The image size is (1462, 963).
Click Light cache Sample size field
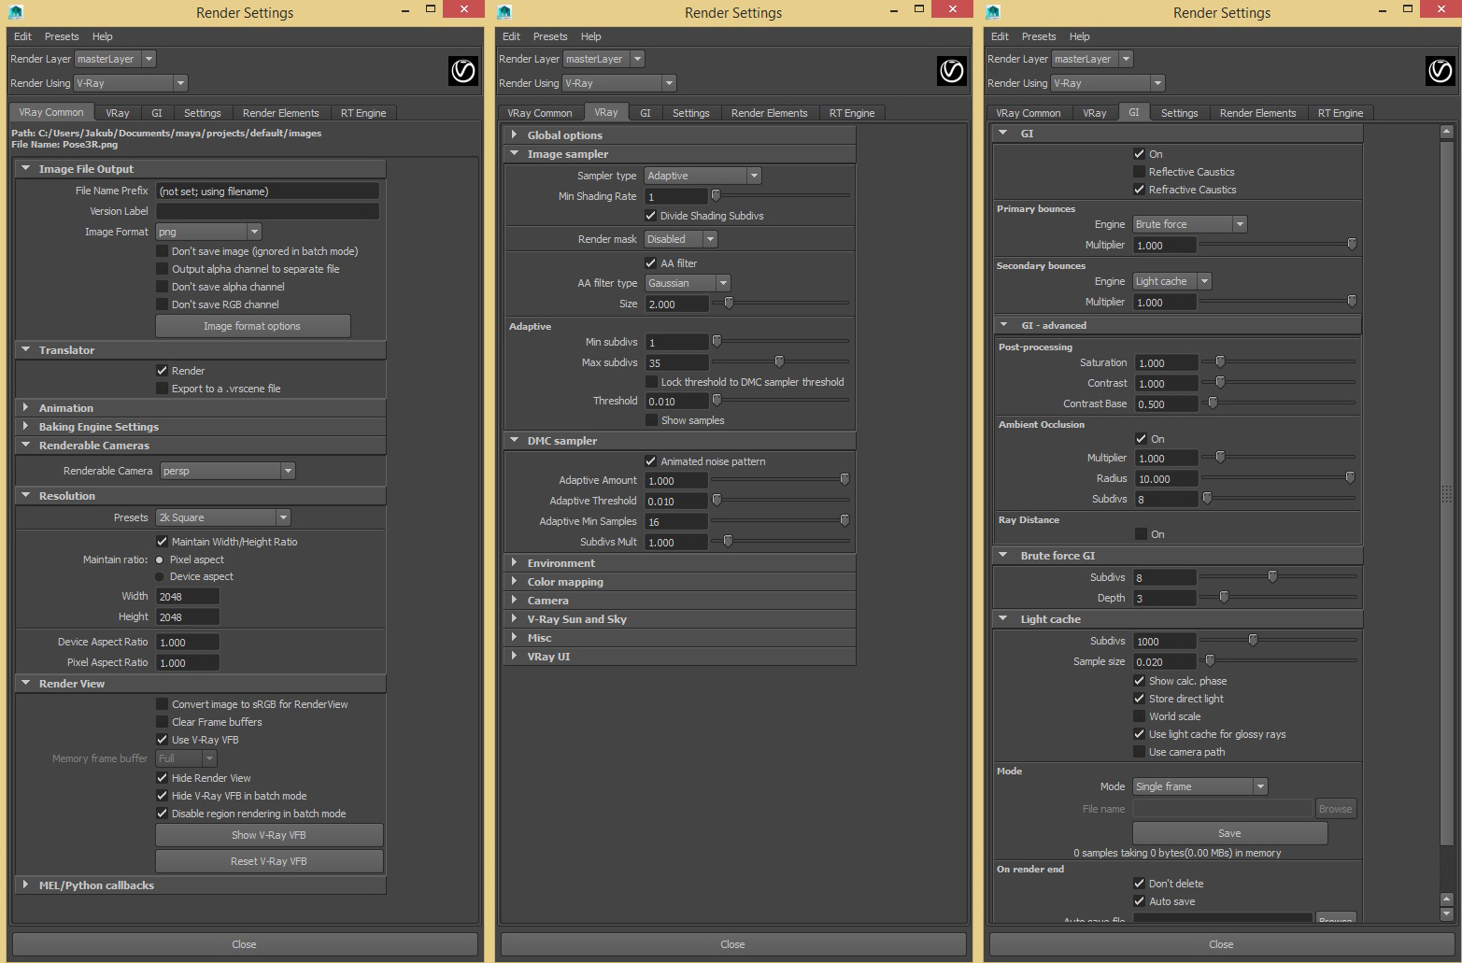[1164, 661]
